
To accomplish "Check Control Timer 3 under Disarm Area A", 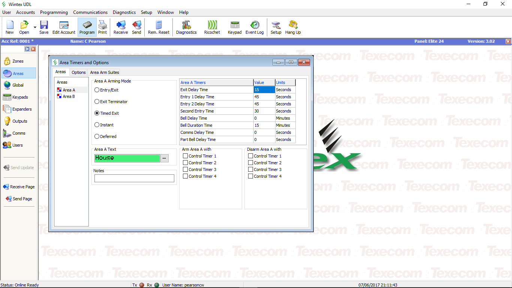I will pos(251,169).
